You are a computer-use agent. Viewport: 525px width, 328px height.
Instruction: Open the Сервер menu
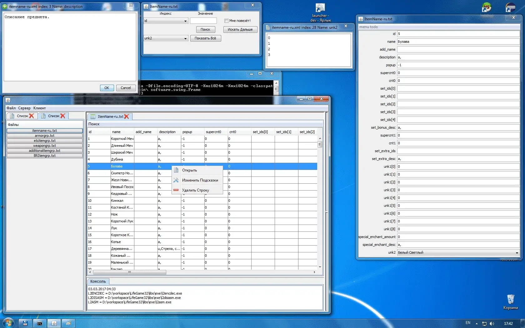[x=24, y=108]
